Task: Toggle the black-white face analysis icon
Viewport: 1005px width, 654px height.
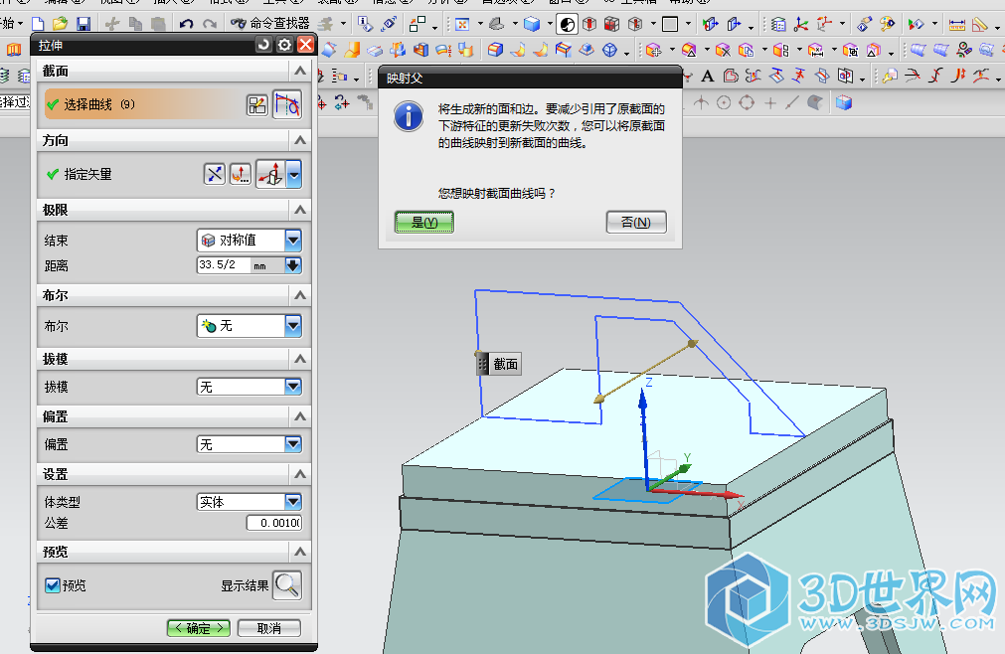Action: click(568, 24)
